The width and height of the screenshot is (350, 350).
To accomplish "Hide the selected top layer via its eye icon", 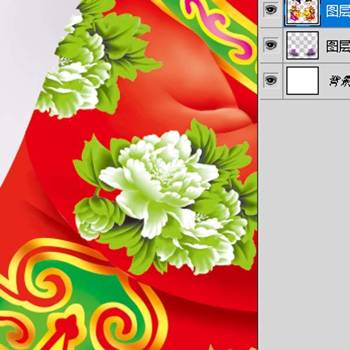I will pyautogui.click(x=271, y=10).
